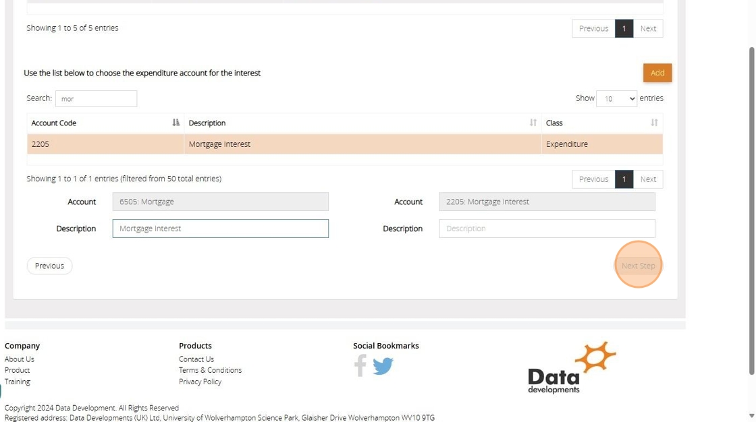Click the scrollbar down arrow

point(751,416)
